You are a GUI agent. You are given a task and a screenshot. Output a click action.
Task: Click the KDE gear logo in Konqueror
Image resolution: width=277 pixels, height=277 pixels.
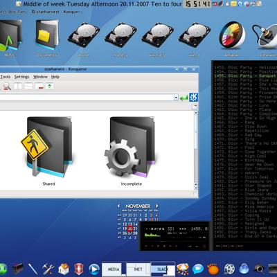pos(193,98)
